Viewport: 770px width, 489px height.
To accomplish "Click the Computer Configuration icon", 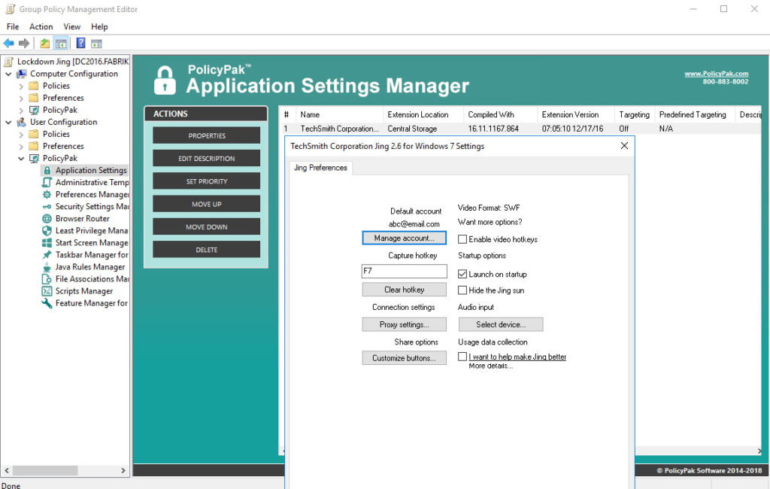I will pyautogui.click(x=21, y=74).
